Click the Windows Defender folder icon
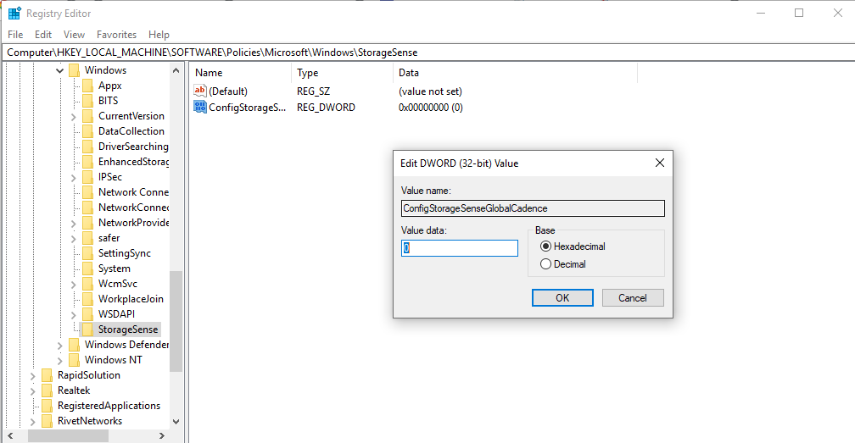The width and height of the screenshot is (855, 443). click(74, 345)
